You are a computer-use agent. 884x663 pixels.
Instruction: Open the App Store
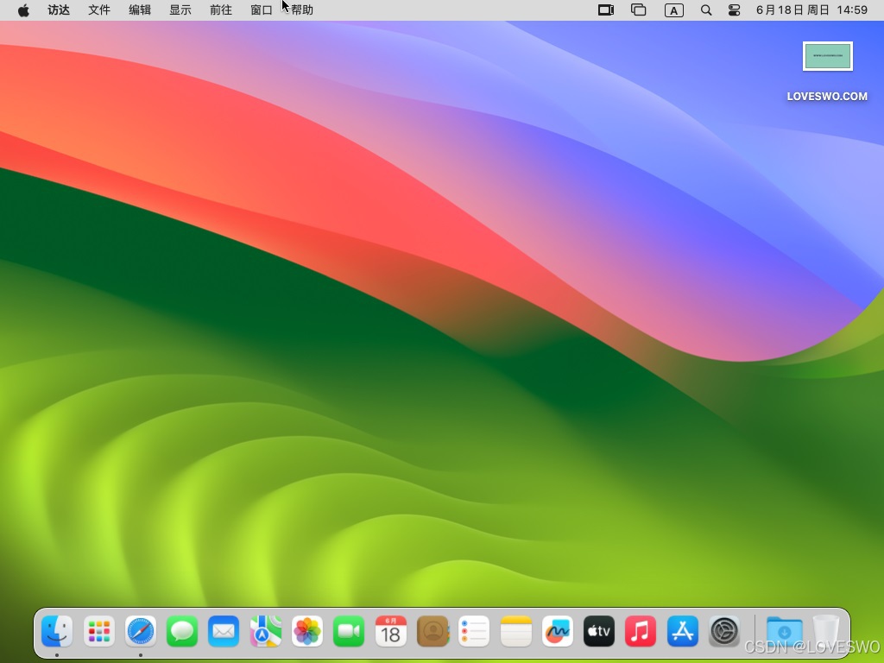[x=682, y=631]
